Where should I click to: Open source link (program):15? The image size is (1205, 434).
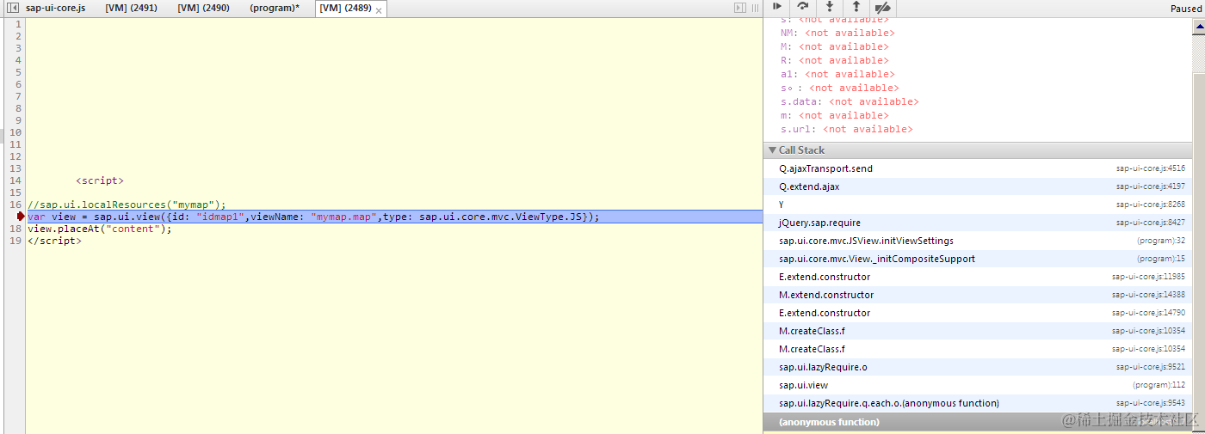point(1161,259)
